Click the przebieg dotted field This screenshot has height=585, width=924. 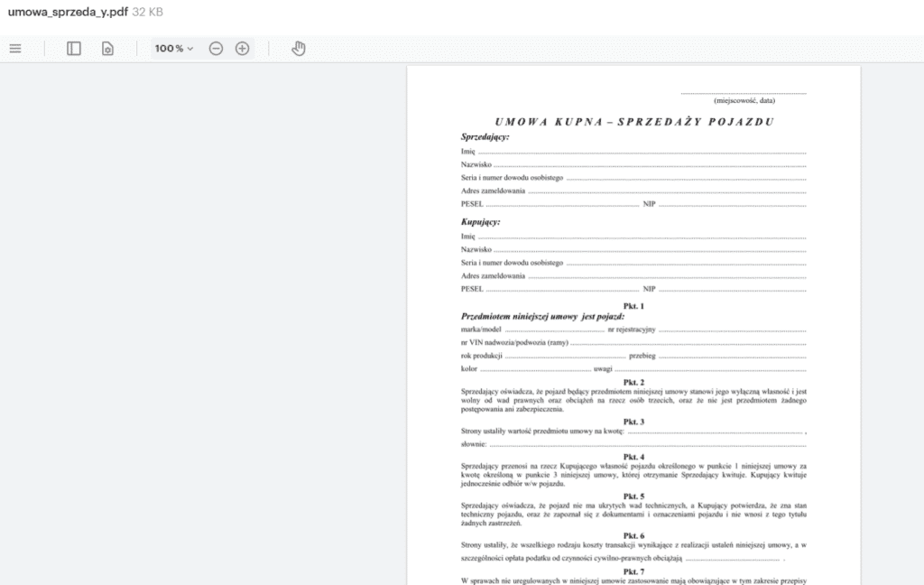click(x=732, y=357)
